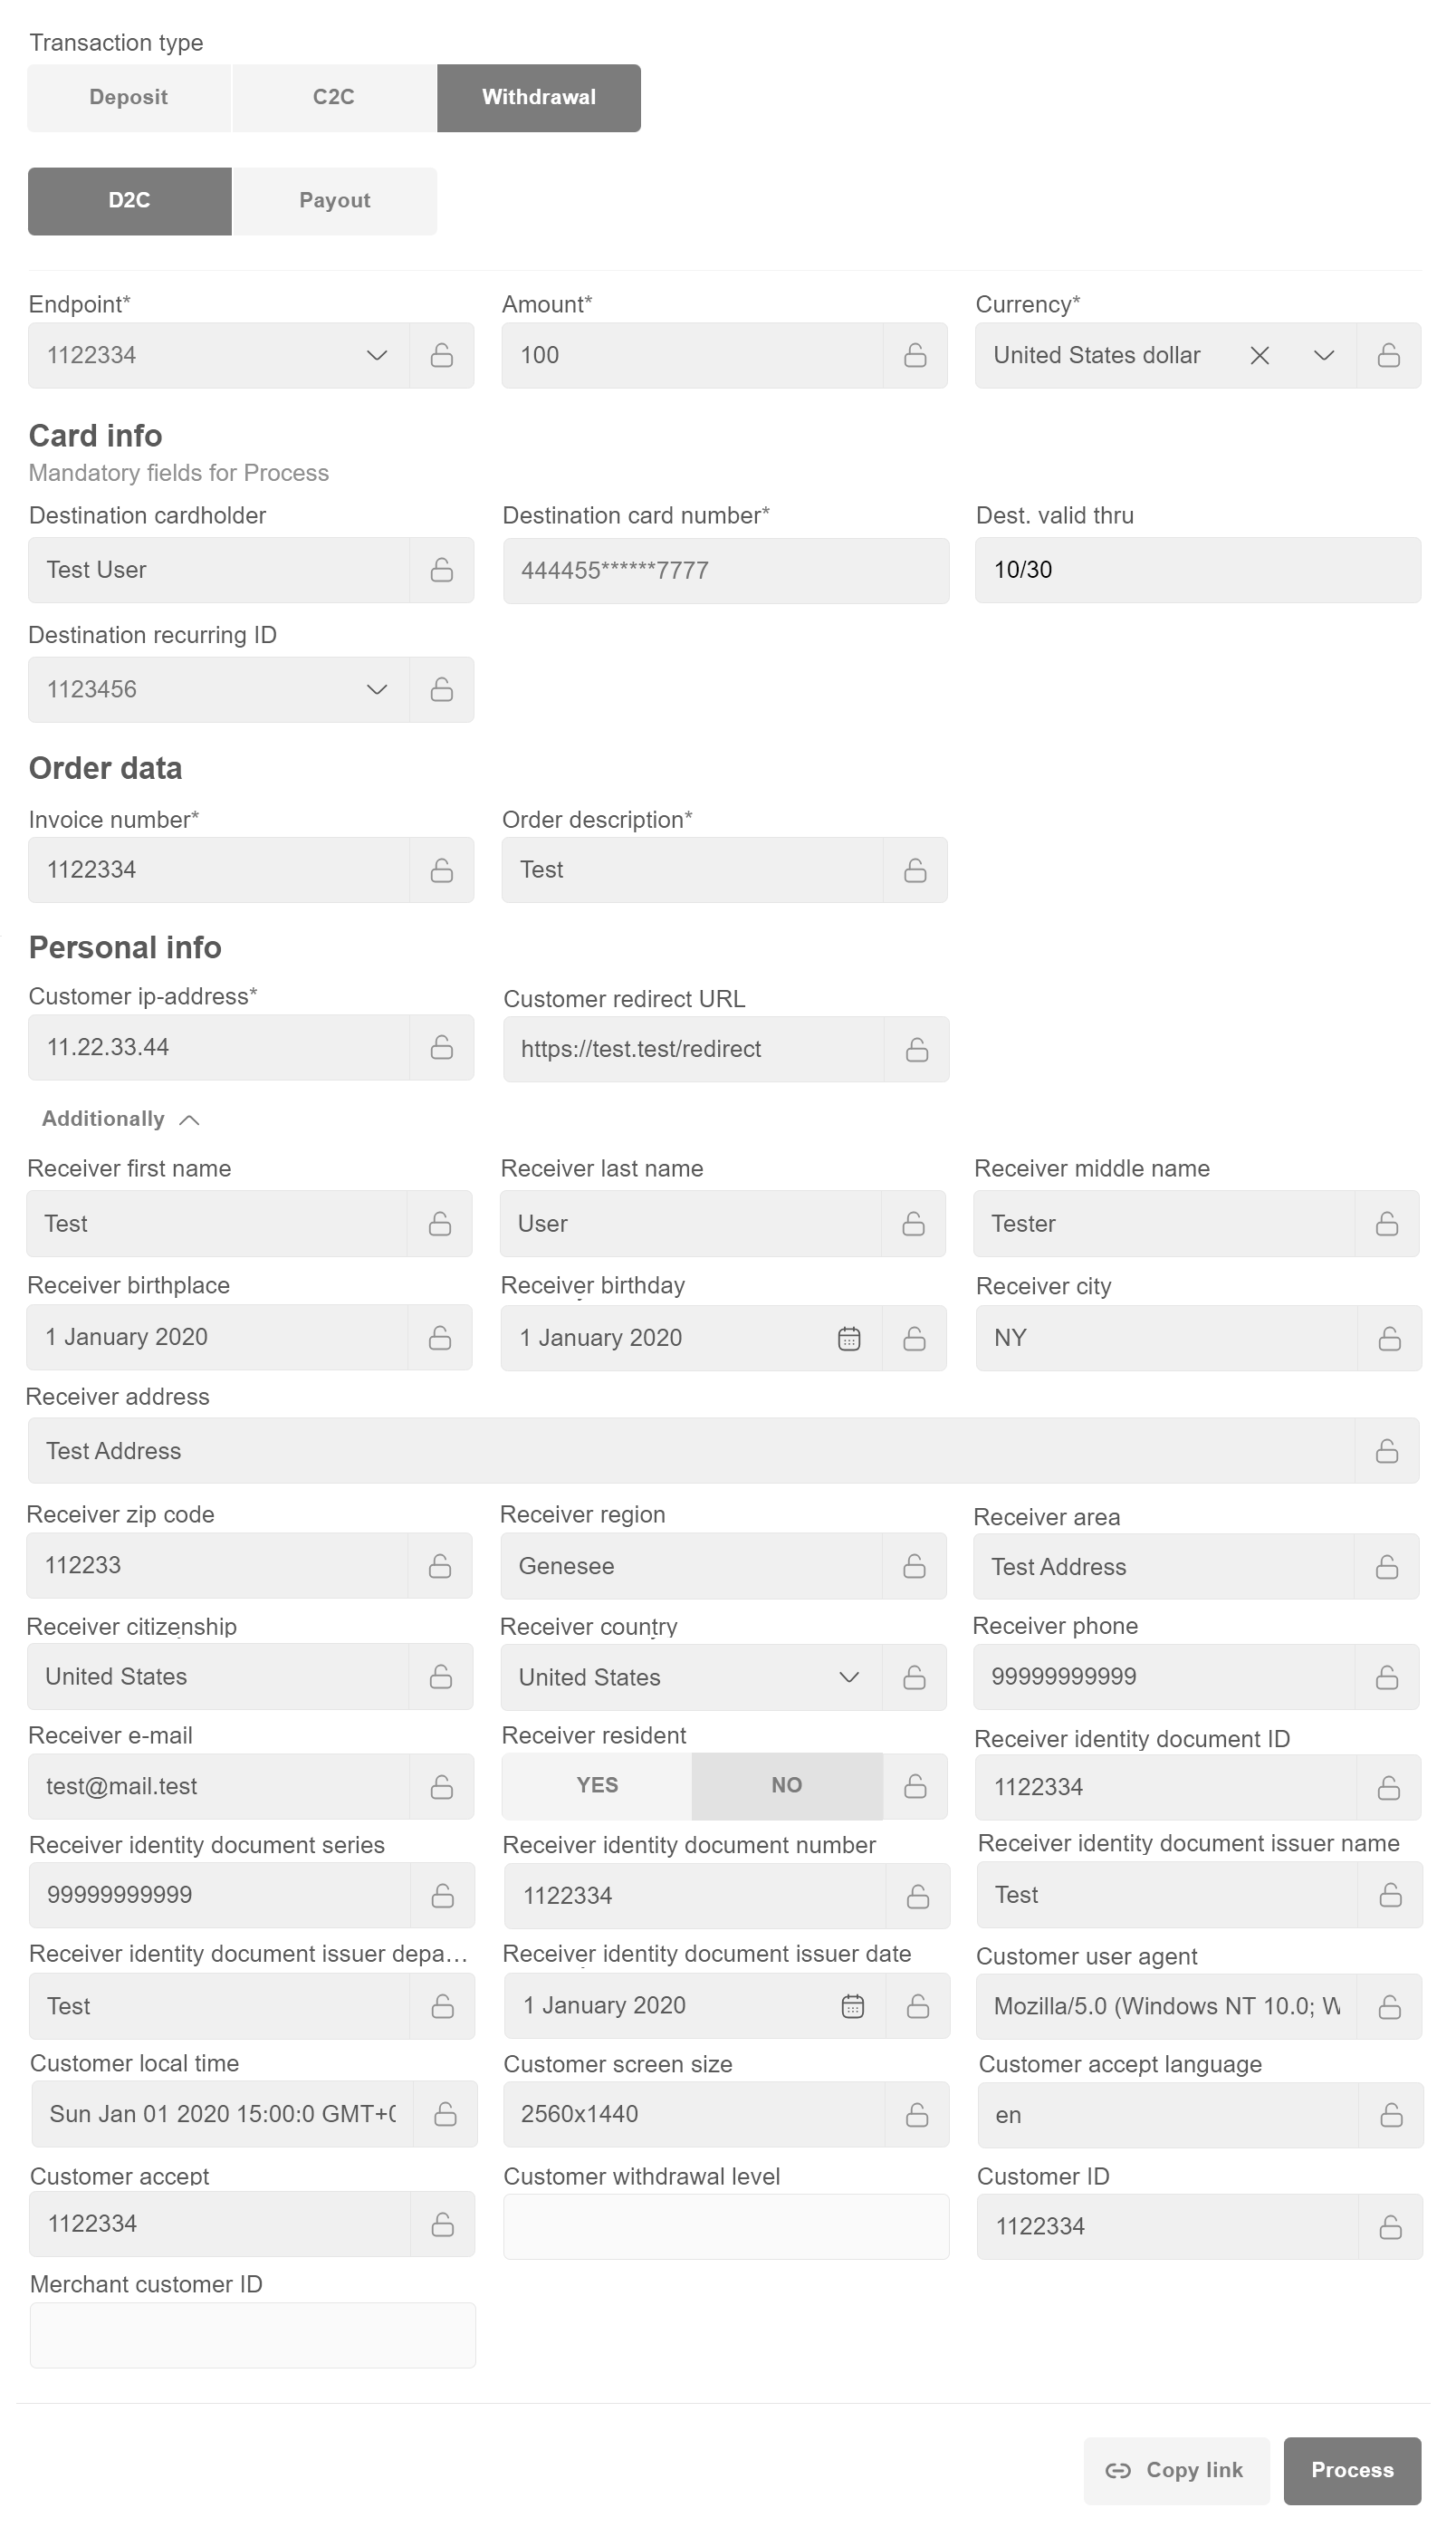The width and height of the screenshot is (1456, 2527).
Task: Set Receiver resident to NO
Action: [786, 1785]
